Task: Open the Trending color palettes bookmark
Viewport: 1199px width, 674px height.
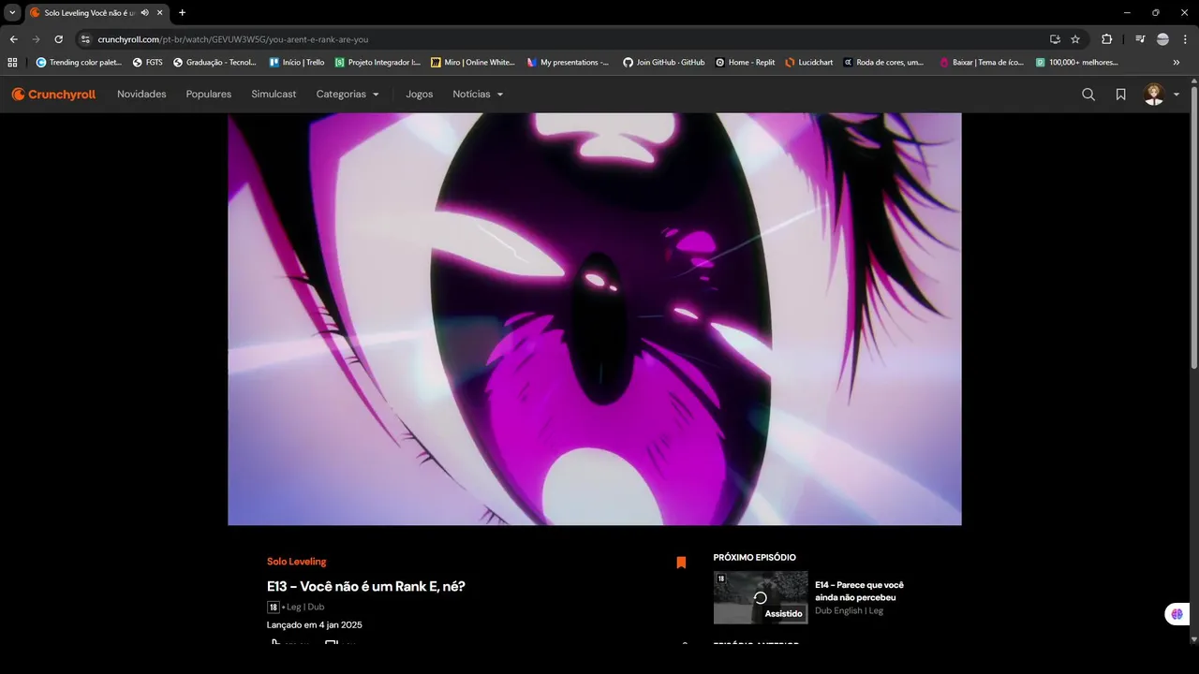Action: 79,62
